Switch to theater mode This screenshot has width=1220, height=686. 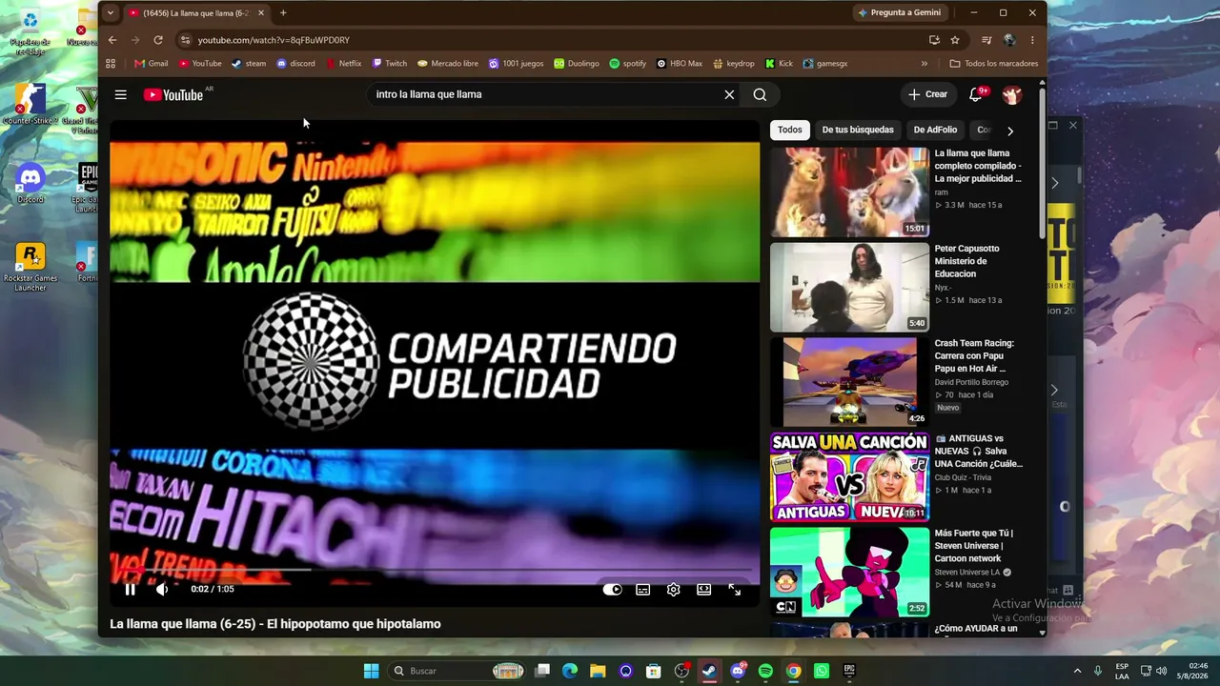pyautogui.click(x=703, y=589)
